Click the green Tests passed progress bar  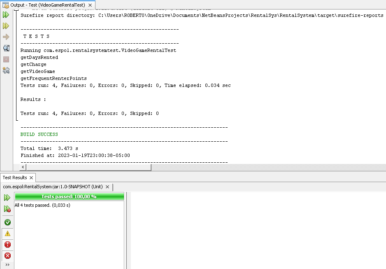(x=69, y=196)
